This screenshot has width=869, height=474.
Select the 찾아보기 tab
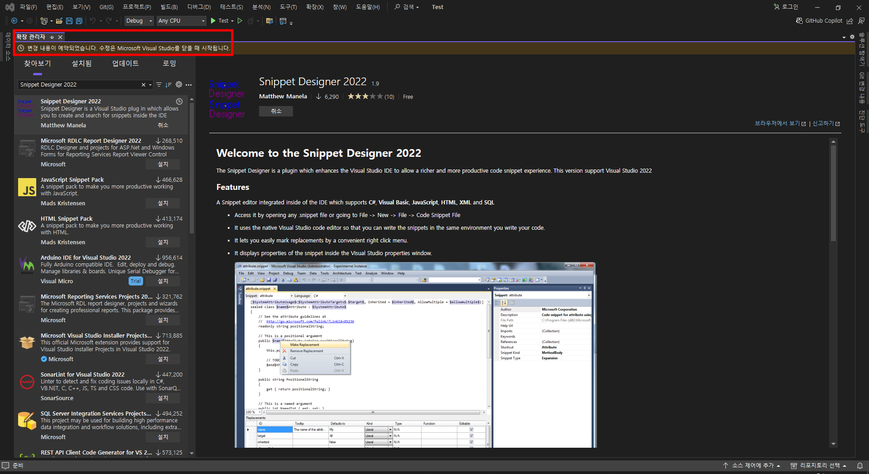[38, 63]
